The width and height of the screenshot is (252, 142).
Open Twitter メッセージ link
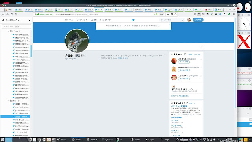[x=106, y=20]
